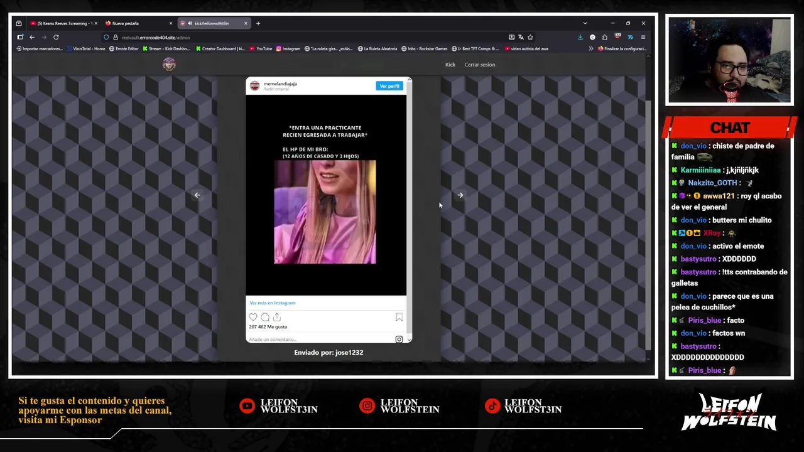Open the Emote Editor bookmark
Viewport: 804px width, 452px height.
[124, 48]
